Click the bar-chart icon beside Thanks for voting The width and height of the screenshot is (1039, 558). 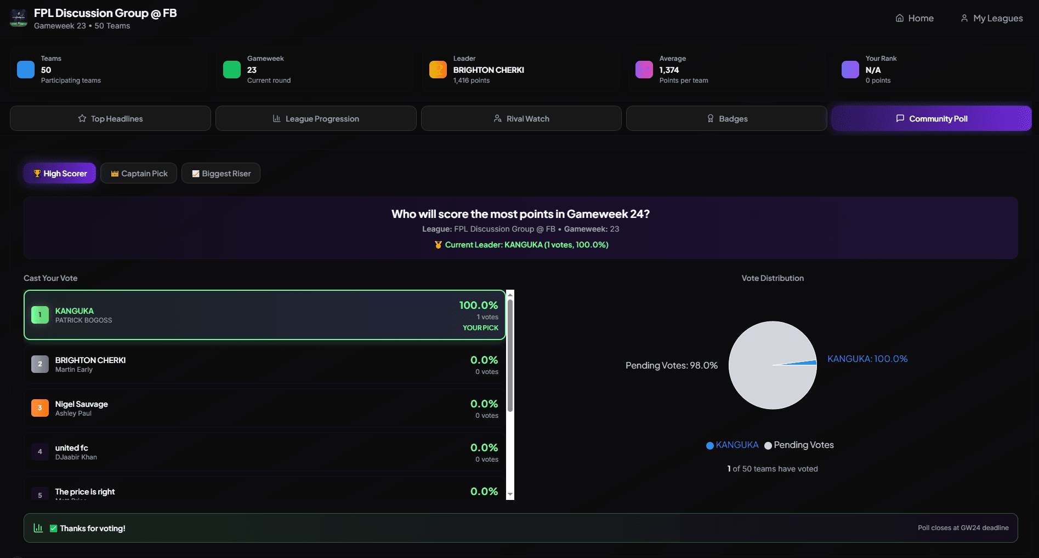(38, 527)
